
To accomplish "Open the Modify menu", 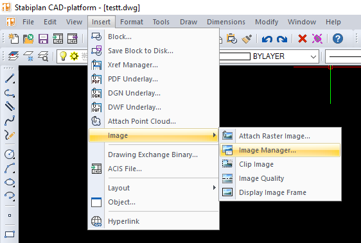I will 267,22.
